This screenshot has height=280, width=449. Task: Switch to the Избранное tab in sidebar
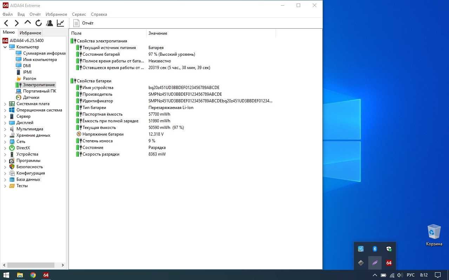pyautogui.click(x=30, y=33)
